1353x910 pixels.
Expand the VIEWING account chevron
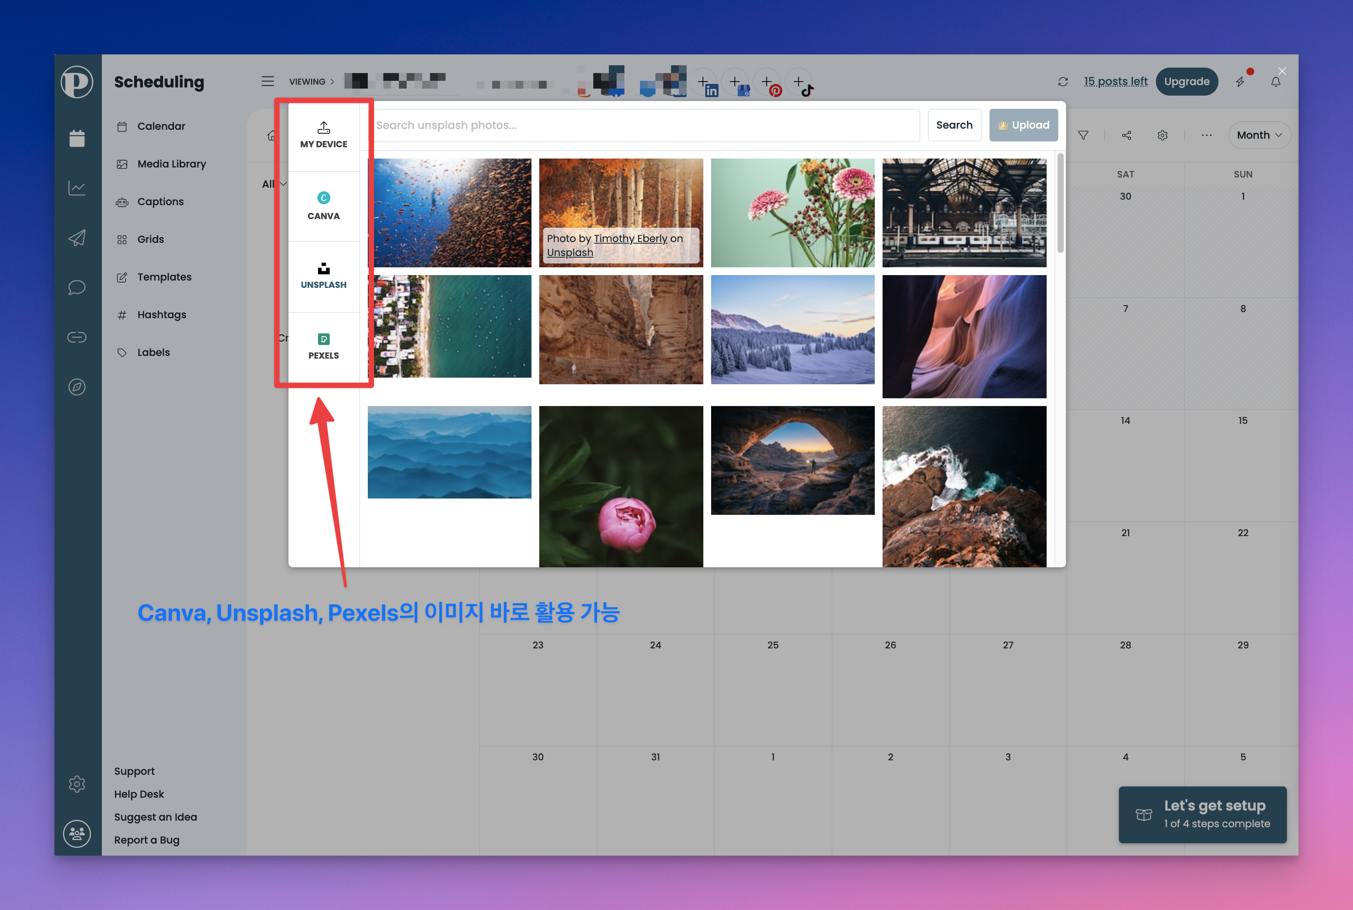[332, 82]
